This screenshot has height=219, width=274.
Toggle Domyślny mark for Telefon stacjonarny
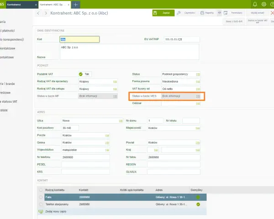pos(198,204)
